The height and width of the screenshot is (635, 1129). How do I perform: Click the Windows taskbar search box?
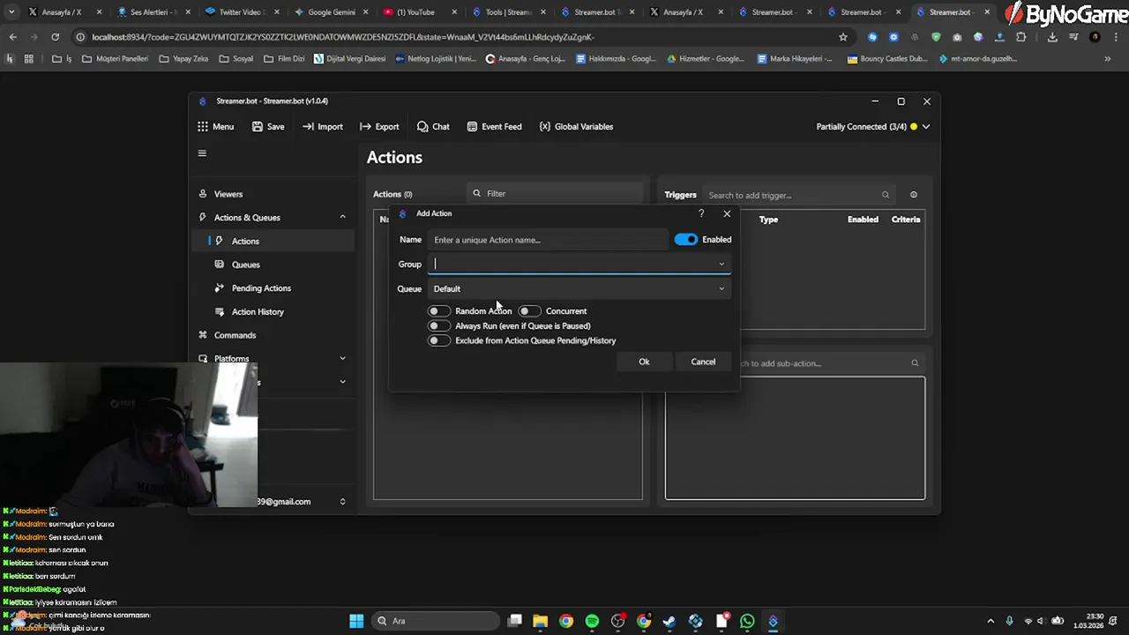click(x=435, y=621)
